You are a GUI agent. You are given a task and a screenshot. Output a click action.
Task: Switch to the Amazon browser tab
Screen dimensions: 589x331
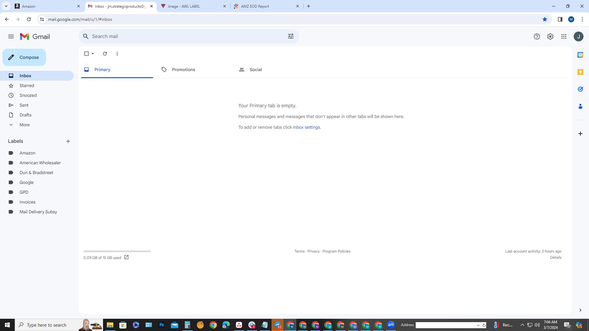(x=48, y=6)
